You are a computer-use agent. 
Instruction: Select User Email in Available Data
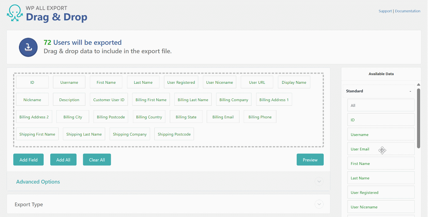pyautogui.click(x=381, y=149)
